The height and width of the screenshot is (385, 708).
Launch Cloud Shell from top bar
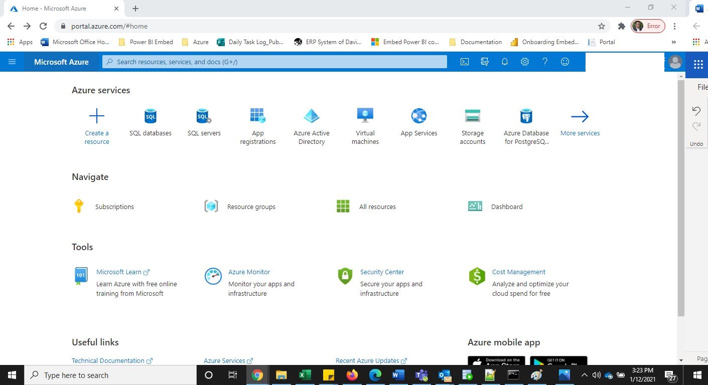465,62
